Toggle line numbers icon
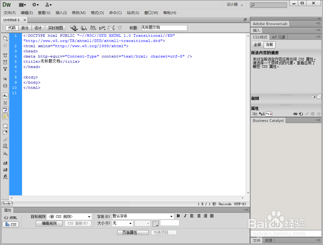Viewport: 323px width, 245px height. 5,96
